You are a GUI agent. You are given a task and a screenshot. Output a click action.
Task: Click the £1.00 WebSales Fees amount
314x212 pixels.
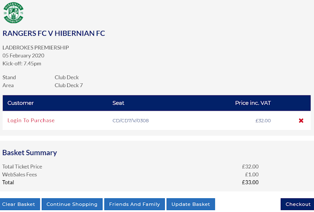tap(252, 174)
